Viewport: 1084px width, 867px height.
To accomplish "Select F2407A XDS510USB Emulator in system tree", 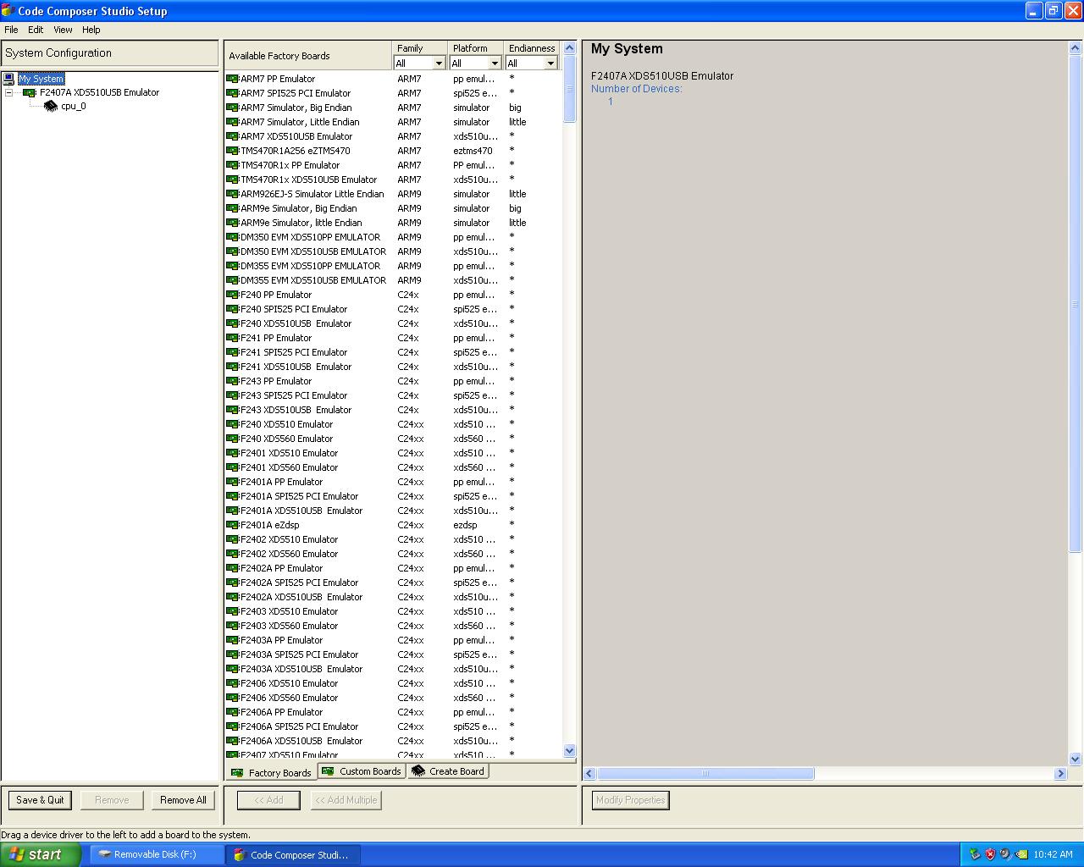I will pos(99,93).
